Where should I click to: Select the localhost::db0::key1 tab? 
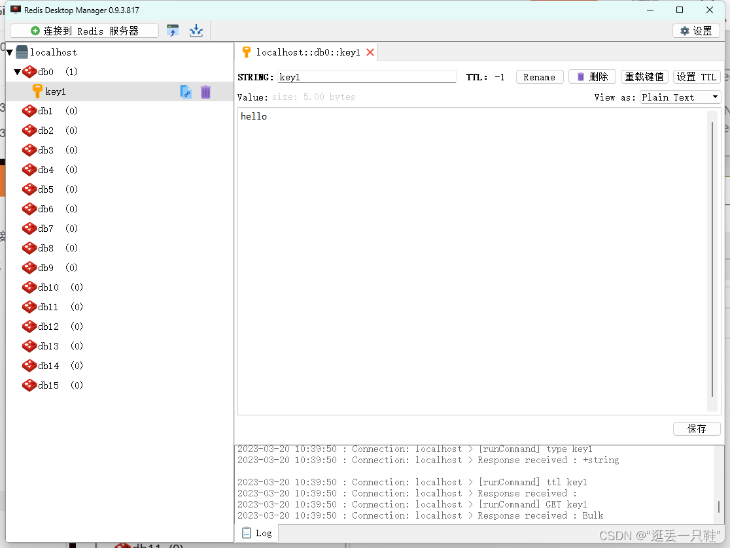pyautogui.click(x=304, y=52)
